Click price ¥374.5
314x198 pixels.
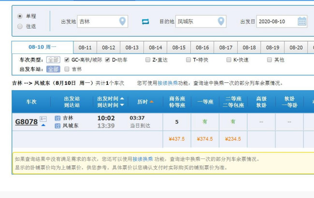205,139
